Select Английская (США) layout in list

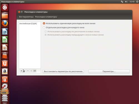30,24
